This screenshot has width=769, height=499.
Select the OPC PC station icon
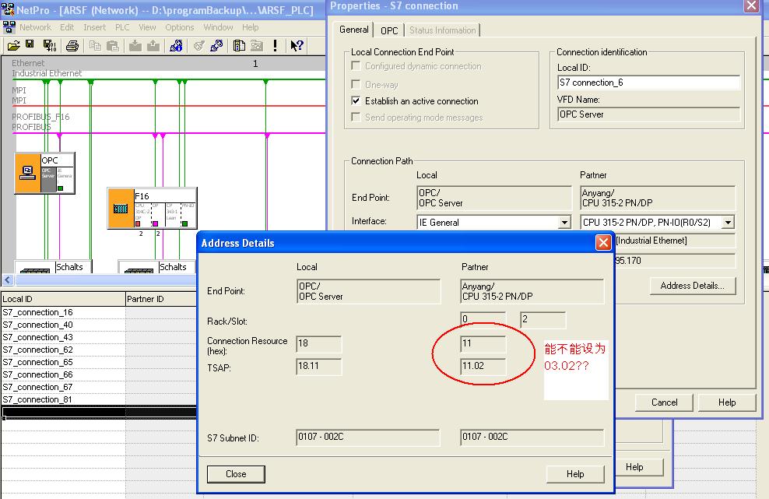coord(27,173)
